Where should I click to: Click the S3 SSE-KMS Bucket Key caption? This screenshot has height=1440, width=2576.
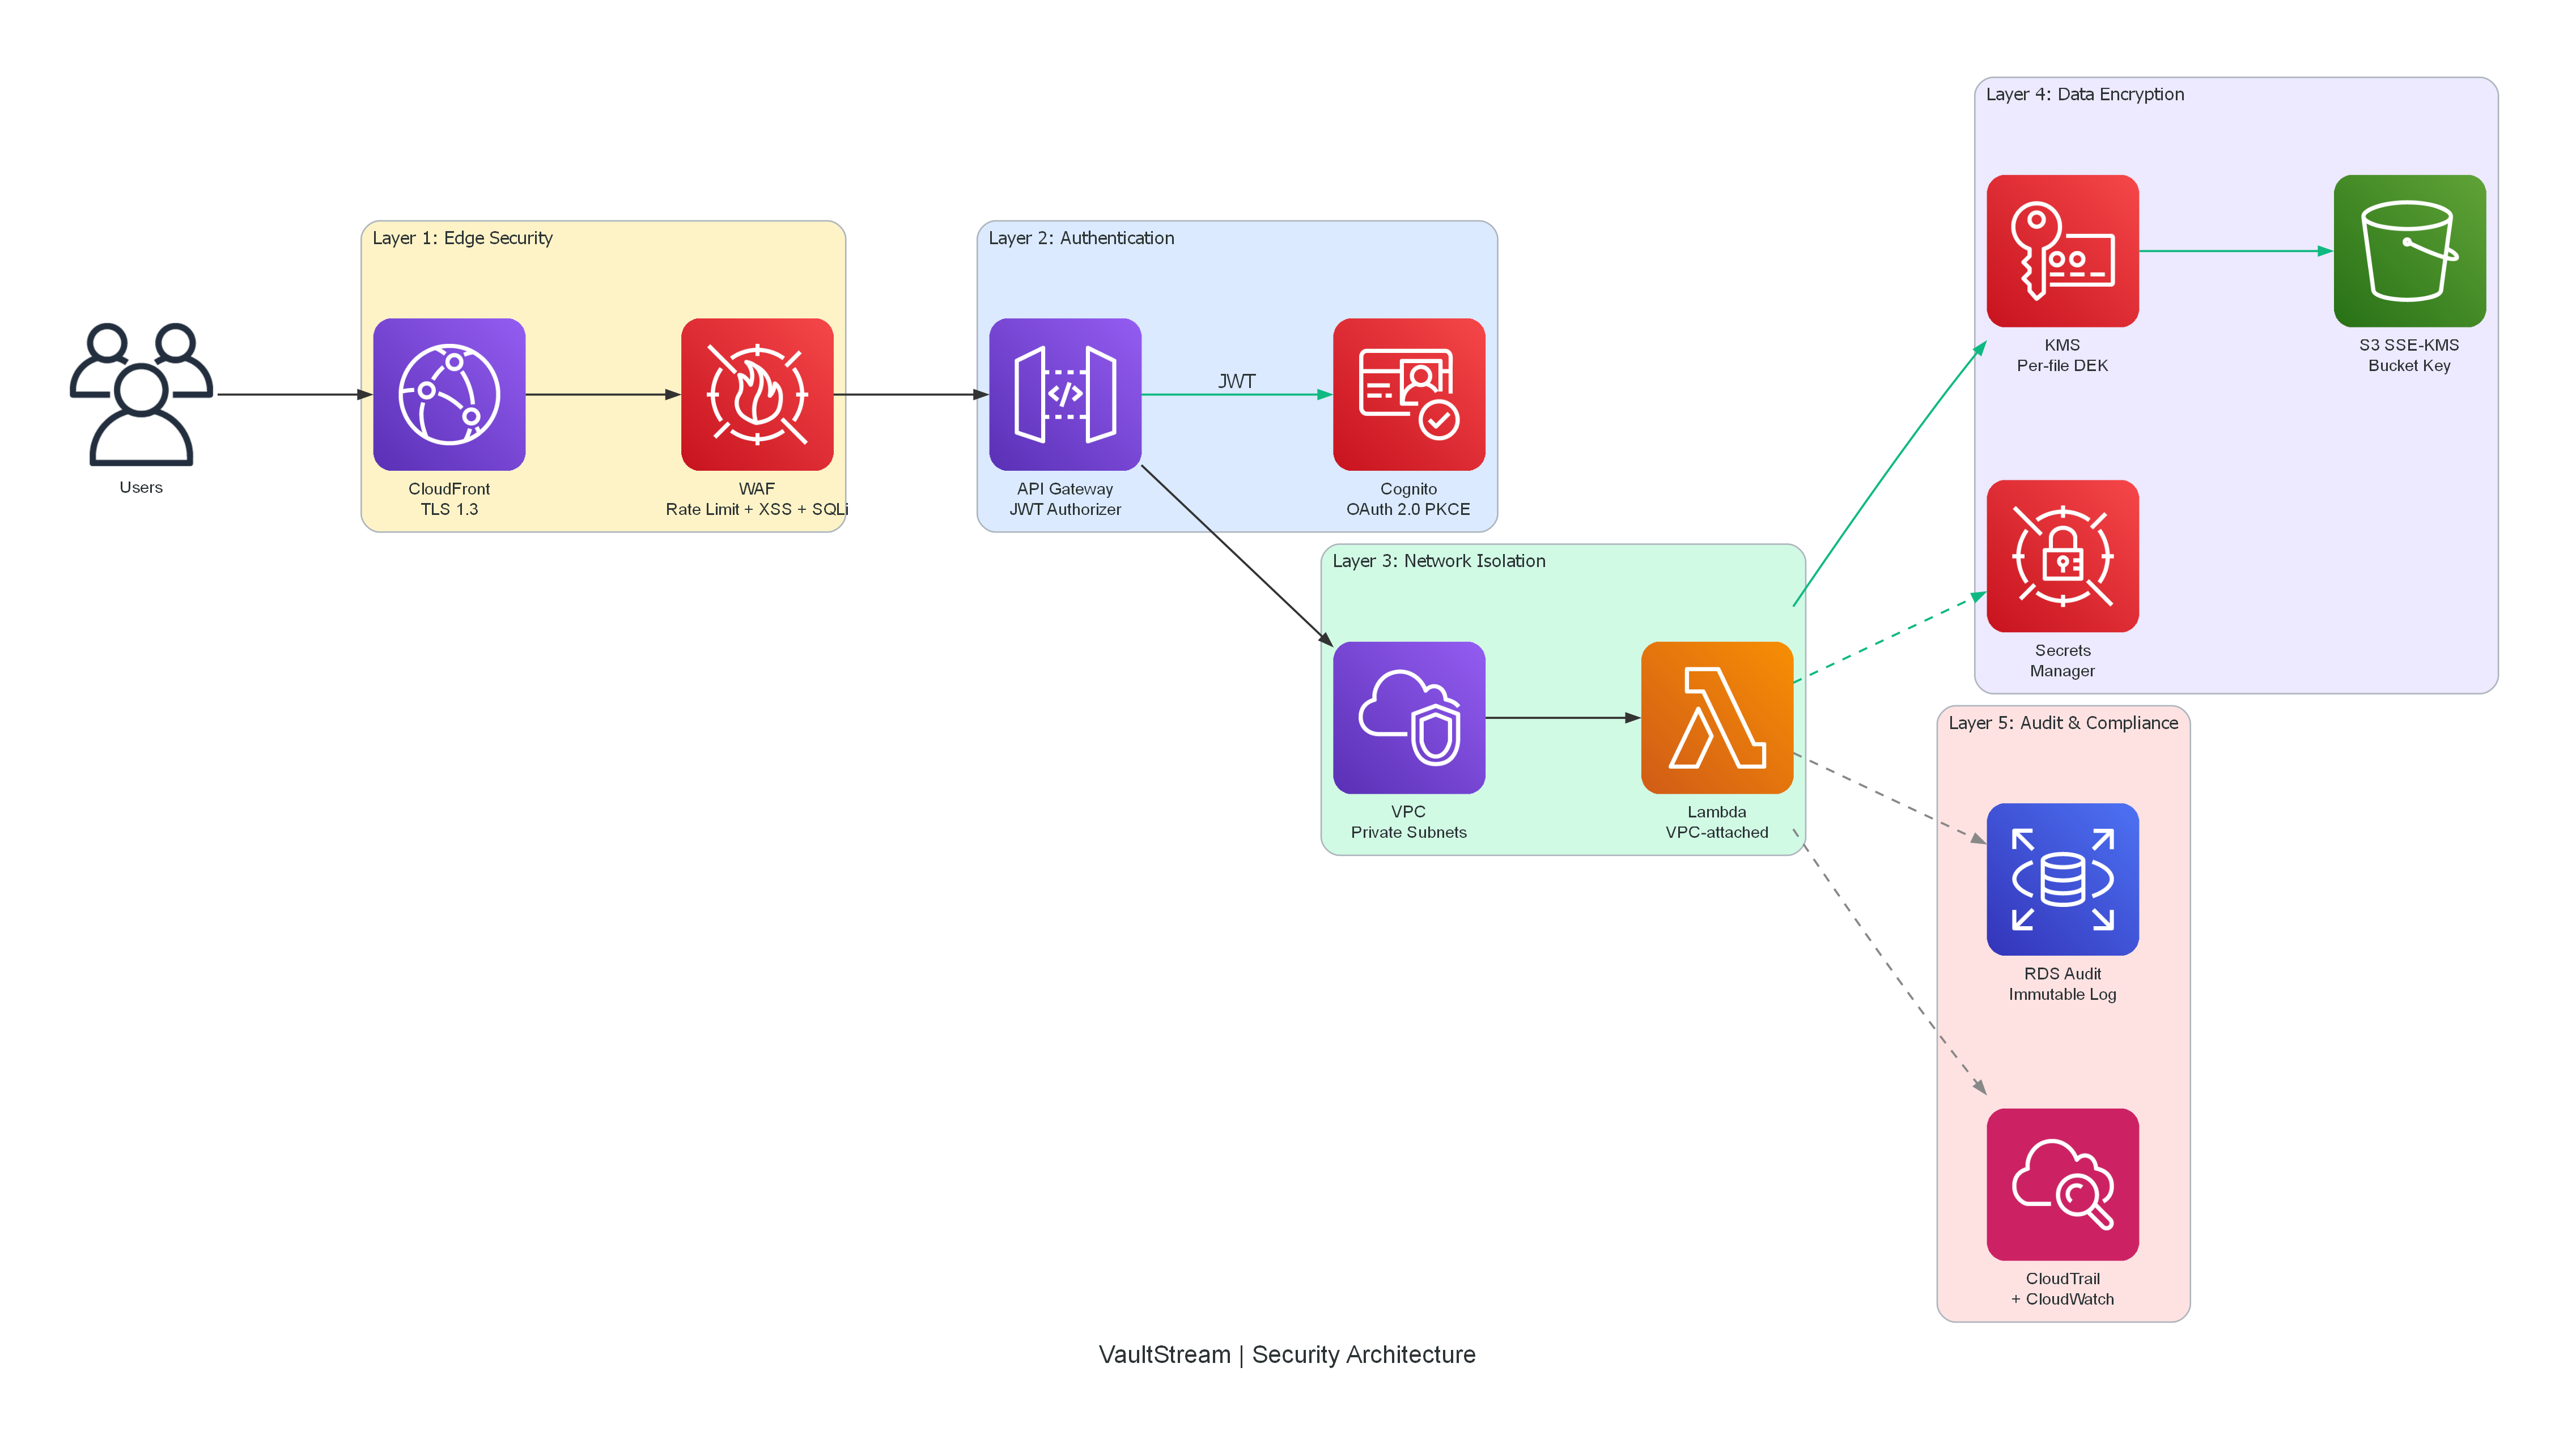click(2410, 355)
